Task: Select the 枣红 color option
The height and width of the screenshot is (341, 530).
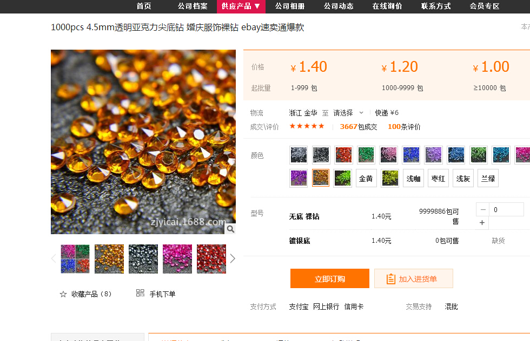Action: click(438, 179)
